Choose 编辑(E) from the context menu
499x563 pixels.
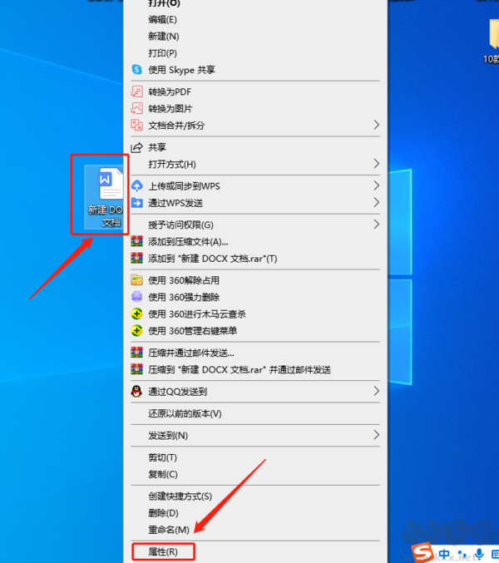point(163,19)
